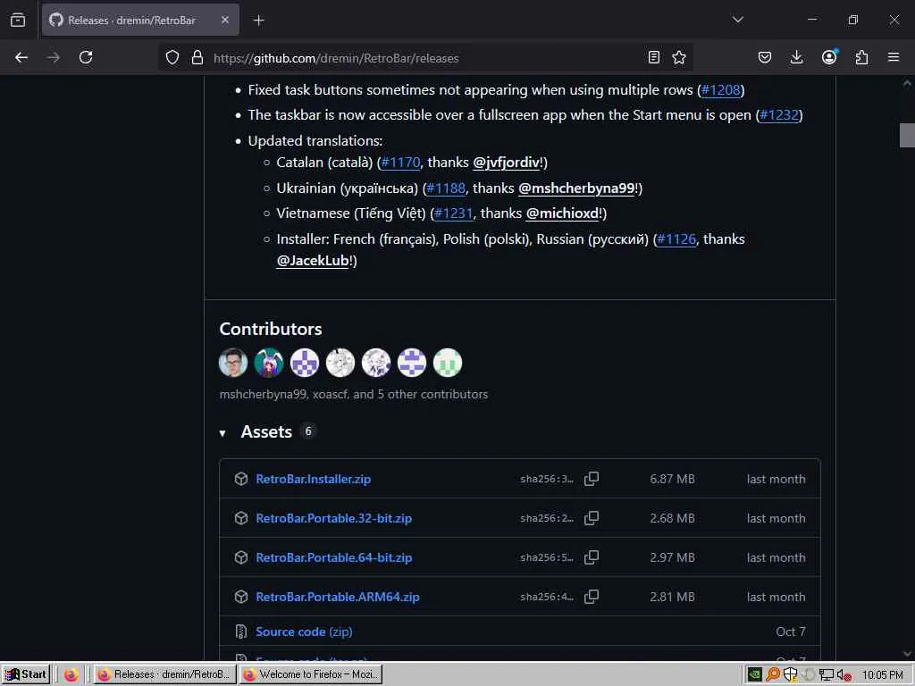List all tabs with chevron dropdown
The width and height of the screenshot is (915, 686).
[737, 20]
